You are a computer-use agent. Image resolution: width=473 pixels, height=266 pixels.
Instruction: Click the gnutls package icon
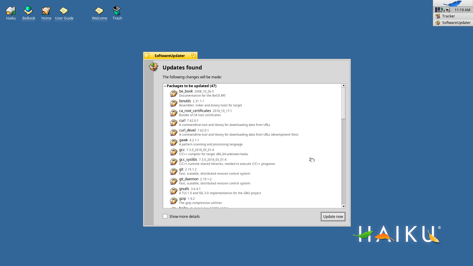174,191
